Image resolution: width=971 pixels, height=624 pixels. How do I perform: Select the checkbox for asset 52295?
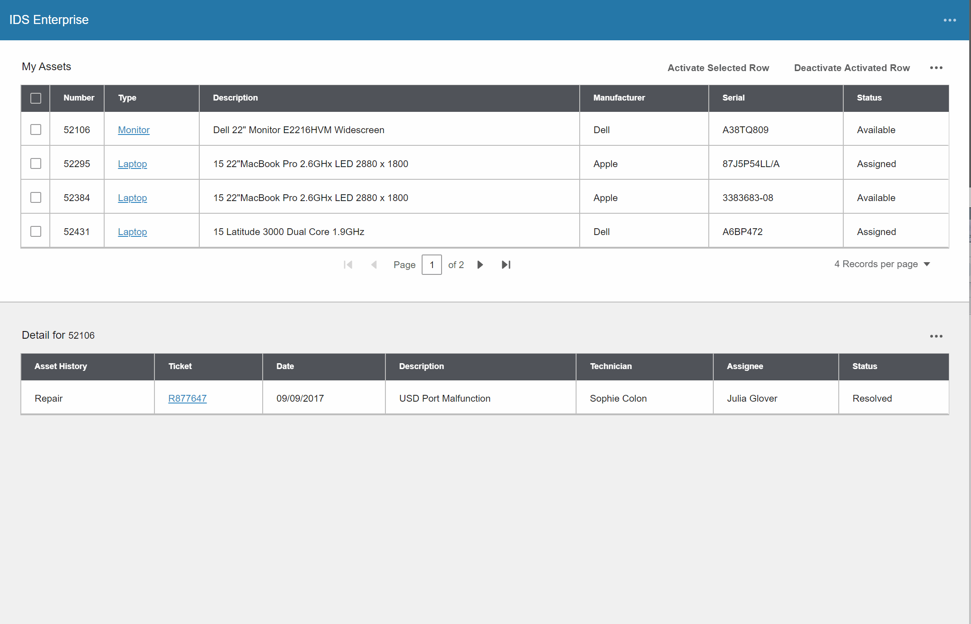[x=35, y=163]
